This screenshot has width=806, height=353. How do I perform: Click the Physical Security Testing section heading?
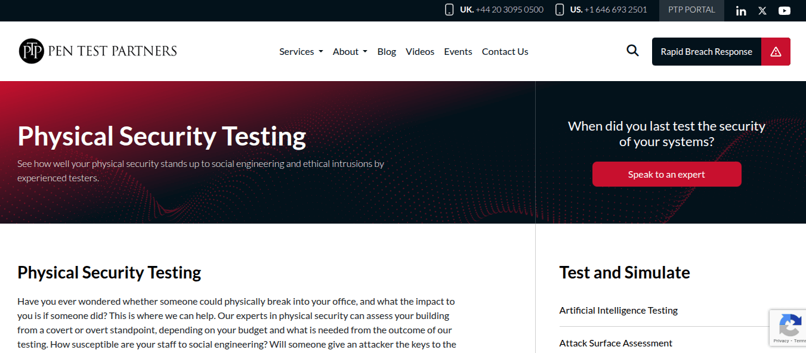click(109, 273)
